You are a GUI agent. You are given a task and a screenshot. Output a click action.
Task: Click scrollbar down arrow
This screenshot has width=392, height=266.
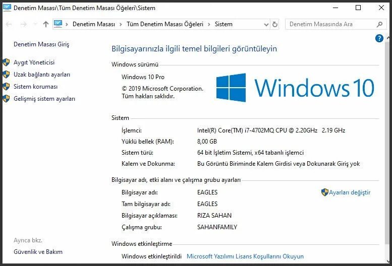pyautogui.click(x=388, y=261)
